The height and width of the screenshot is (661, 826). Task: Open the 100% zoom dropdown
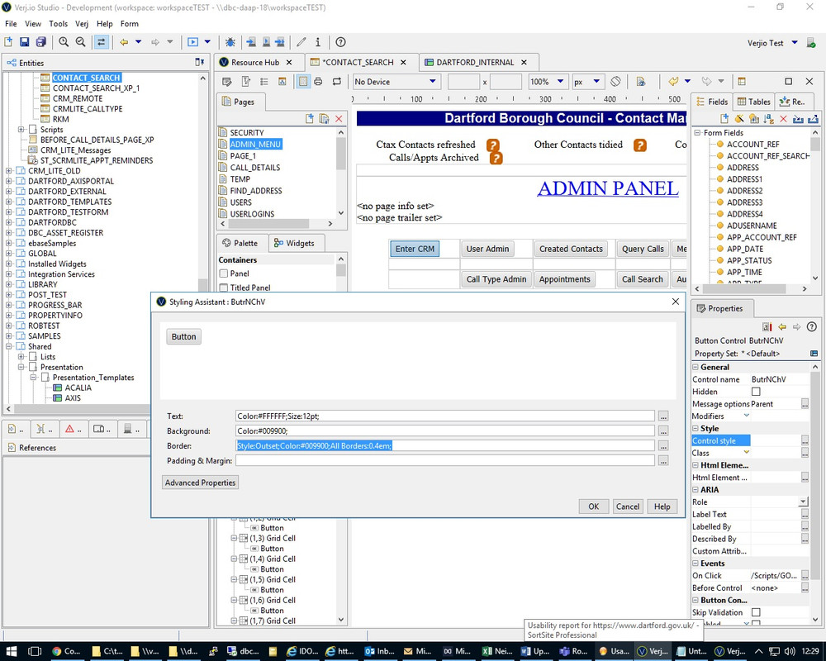click(561, 82)
